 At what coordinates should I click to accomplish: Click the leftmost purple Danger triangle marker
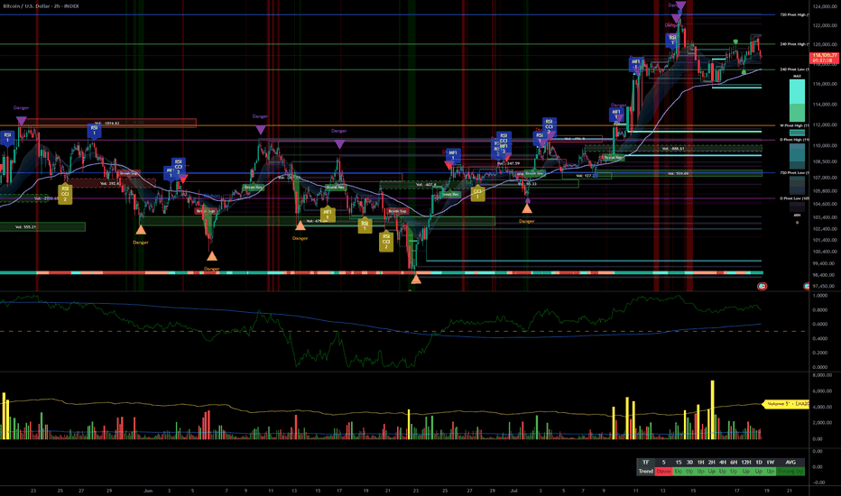(21, 121)
